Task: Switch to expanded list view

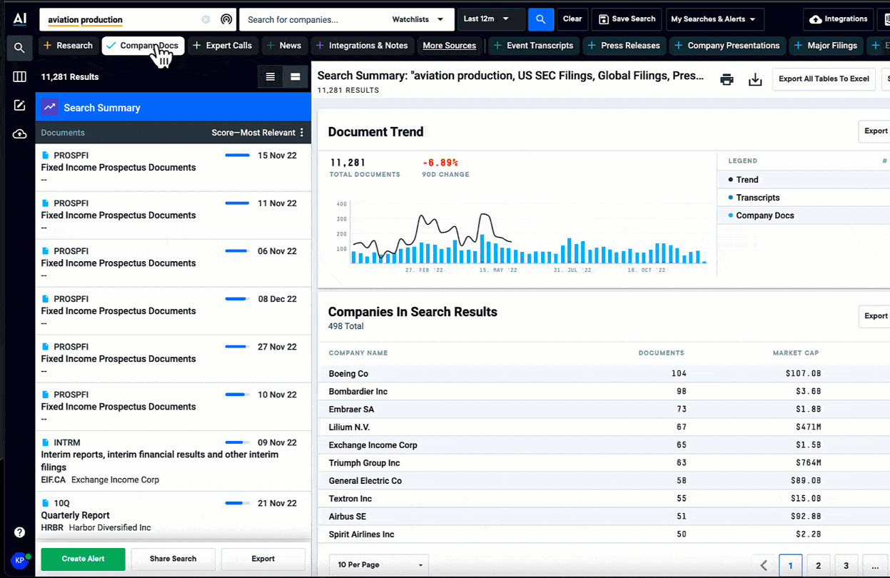Action: click(x=295, y=76)
